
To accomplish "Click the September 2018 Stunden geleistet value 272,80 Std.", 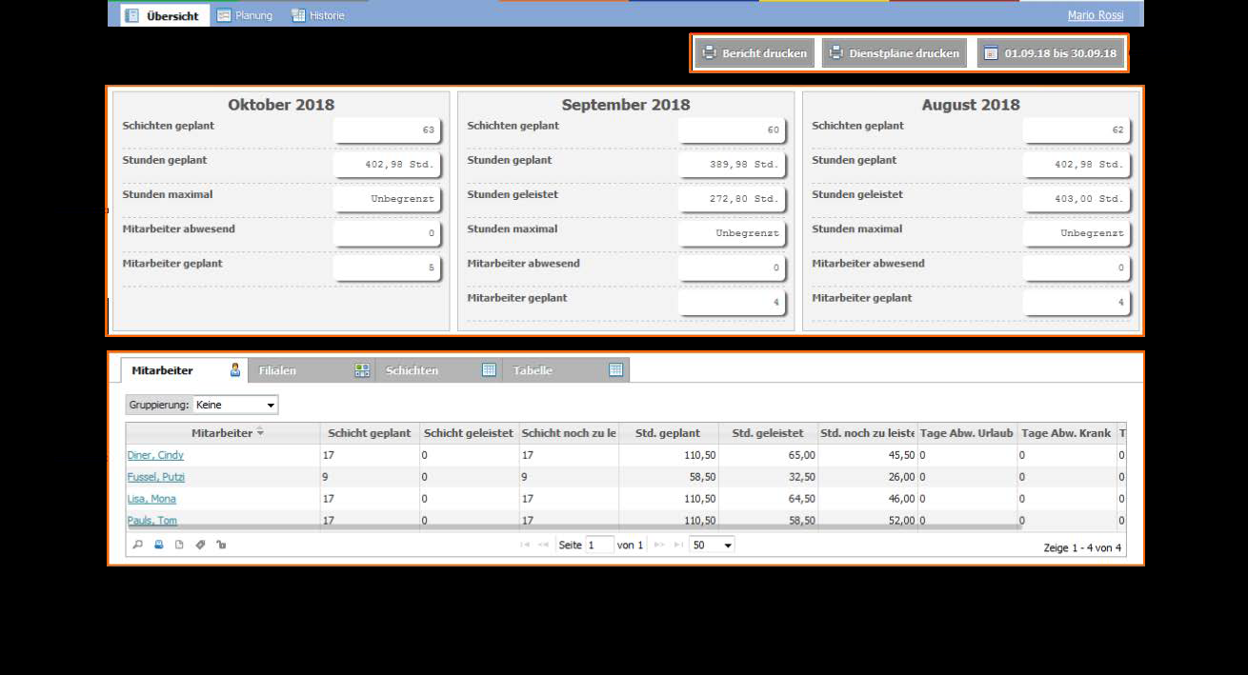I will (732, 199).
